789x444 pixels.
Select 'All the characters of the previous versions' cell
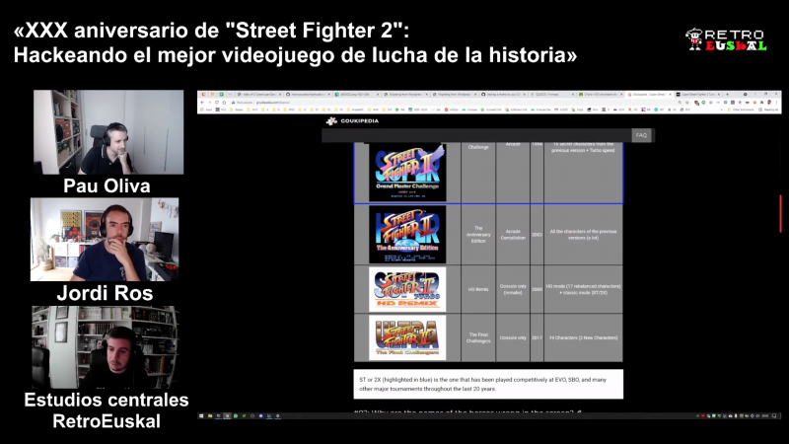[583, 235]
